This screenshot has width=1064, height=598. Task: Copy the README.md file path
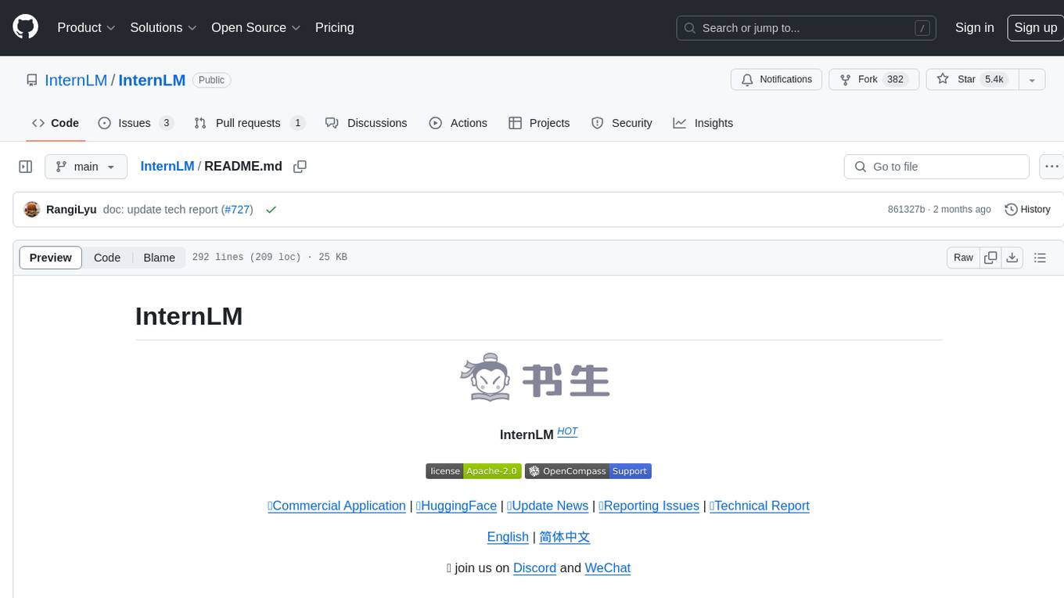300,167
